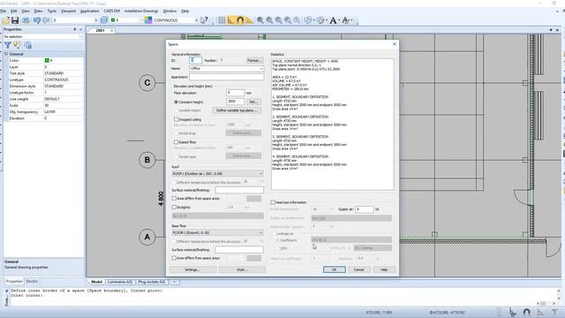Open large A text tool
The width and height of the screenshot is (565, 318).
tap(334, 20)
